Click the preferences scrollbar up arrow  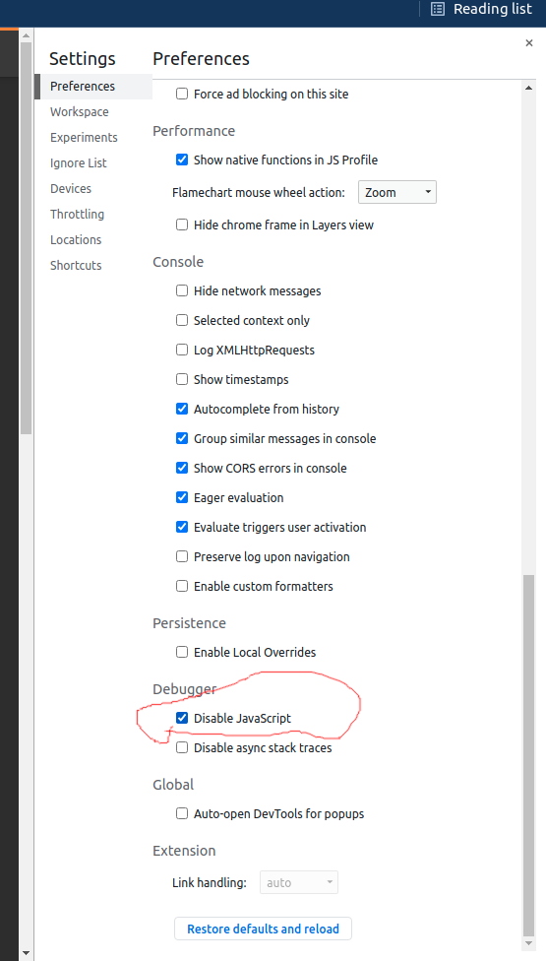(x=528, y=88)
